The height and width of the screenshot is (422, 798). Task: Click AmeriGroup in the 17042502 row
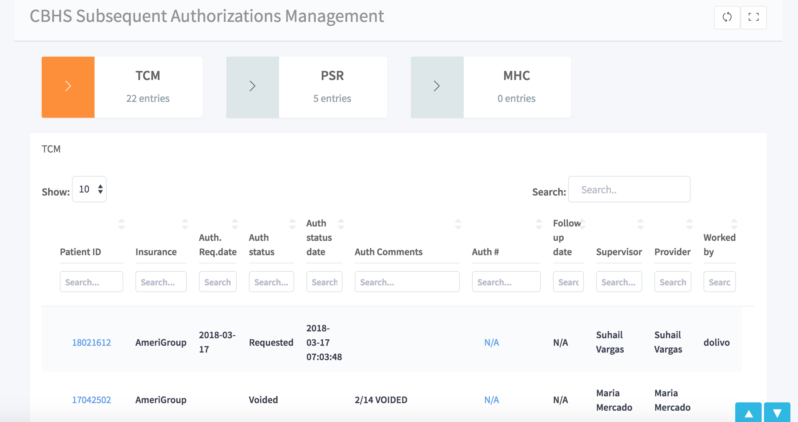click(x=161, y=400)
